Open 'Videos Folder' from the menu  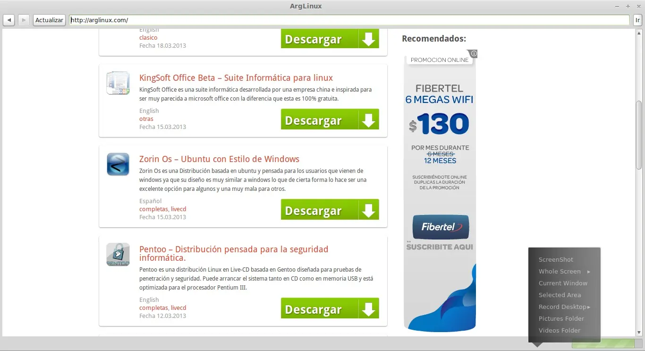560,331
